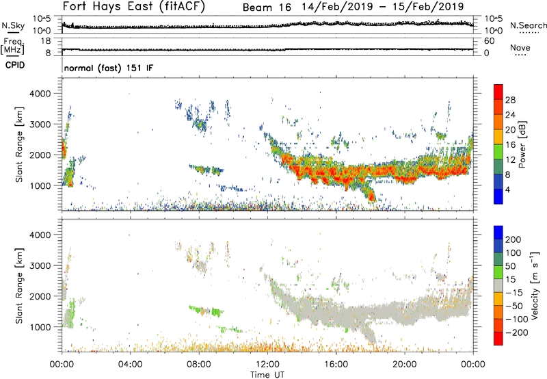The width and height of the screenshot is (547, 379).
Task: Click the '-50' velocity colorbar label
Action: [513, 306]
